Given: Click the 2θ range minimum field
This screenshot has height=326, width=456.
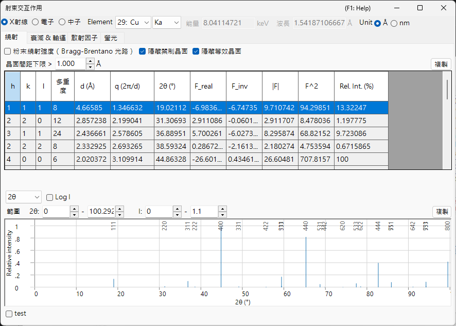Looking at the screenshot, I should pos(56,212).
